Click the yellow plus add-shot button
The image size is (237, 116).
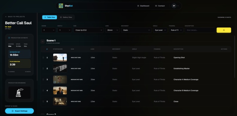pyautogui.click(x=224, y=30)
